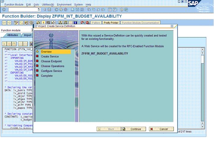Open the Utilities(M) menu
The image size is (214, 142).
click(48, 4)
